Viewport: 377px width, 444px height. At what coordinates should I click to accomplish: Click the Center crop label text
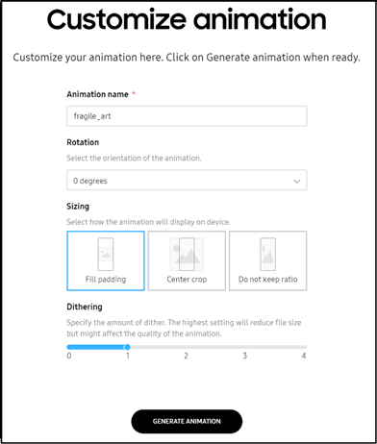click(187, 280)
